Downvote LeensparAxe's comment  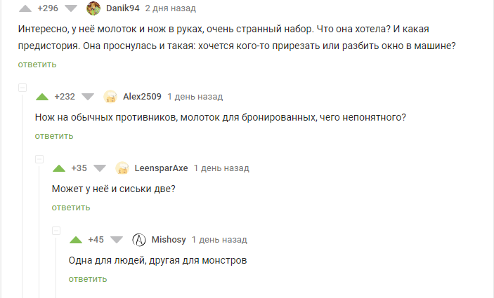pos(100,168)
